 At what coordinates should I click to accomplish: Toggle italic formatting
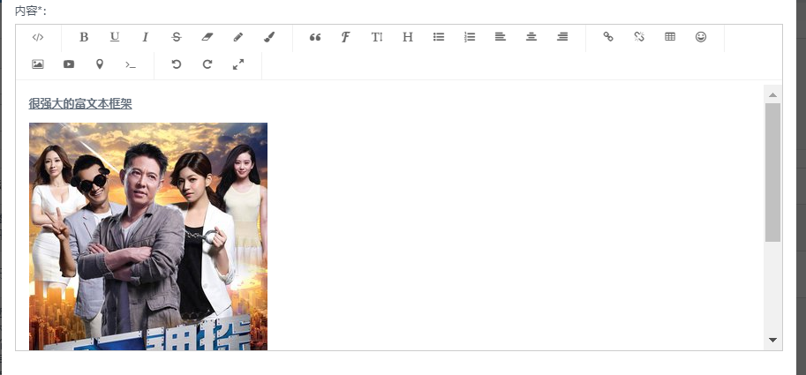coord(146,37)
